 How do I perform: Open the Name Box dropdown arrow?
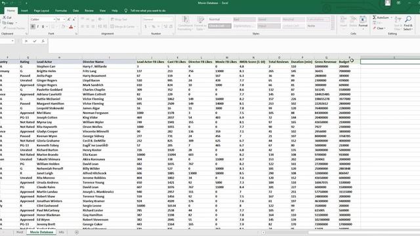[12, 41]
